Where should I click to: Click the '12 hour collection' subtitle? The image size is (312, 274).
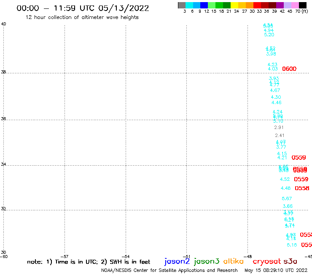pos(82,17)
